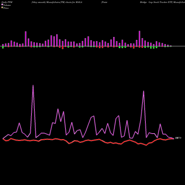The width and height of the screenshot is (185, 185).
Task: Click "Gop Stock Tracker ETF" title text
Action: (161, 2)
